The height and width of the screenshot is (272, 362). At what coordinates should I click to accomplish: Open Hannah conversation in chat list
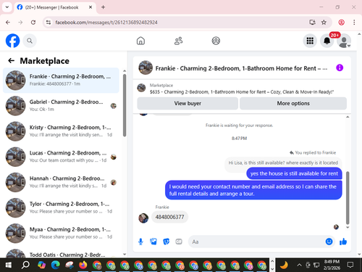pos(61,182)
